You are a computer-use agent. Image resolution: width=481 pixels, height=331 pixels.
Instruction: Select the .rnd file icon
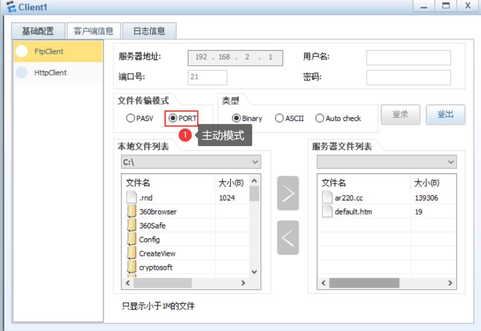(x=132, y=197)
